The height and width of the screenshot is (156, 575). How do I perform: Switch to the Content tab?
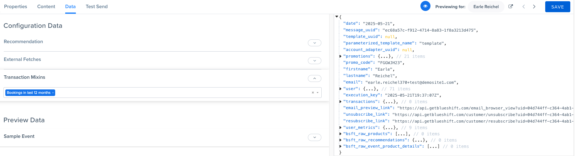point(46,7)
